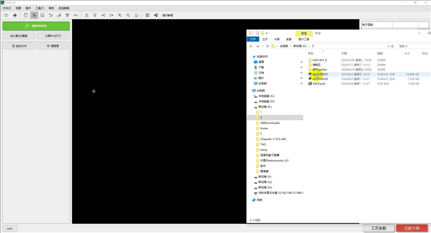This screenshot has width=431, height=233.
Task: Click the QR code grid icon
Action: click(147, 16)
